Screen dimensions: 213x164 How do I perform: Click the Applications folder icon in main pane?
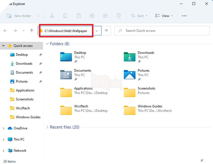pyautogui.click(x=66, y=93)
